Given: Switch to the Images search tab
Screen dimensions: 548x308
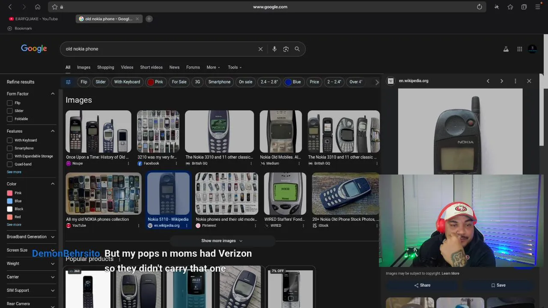Looking at the screenshot, I should [x=83, y=67].
